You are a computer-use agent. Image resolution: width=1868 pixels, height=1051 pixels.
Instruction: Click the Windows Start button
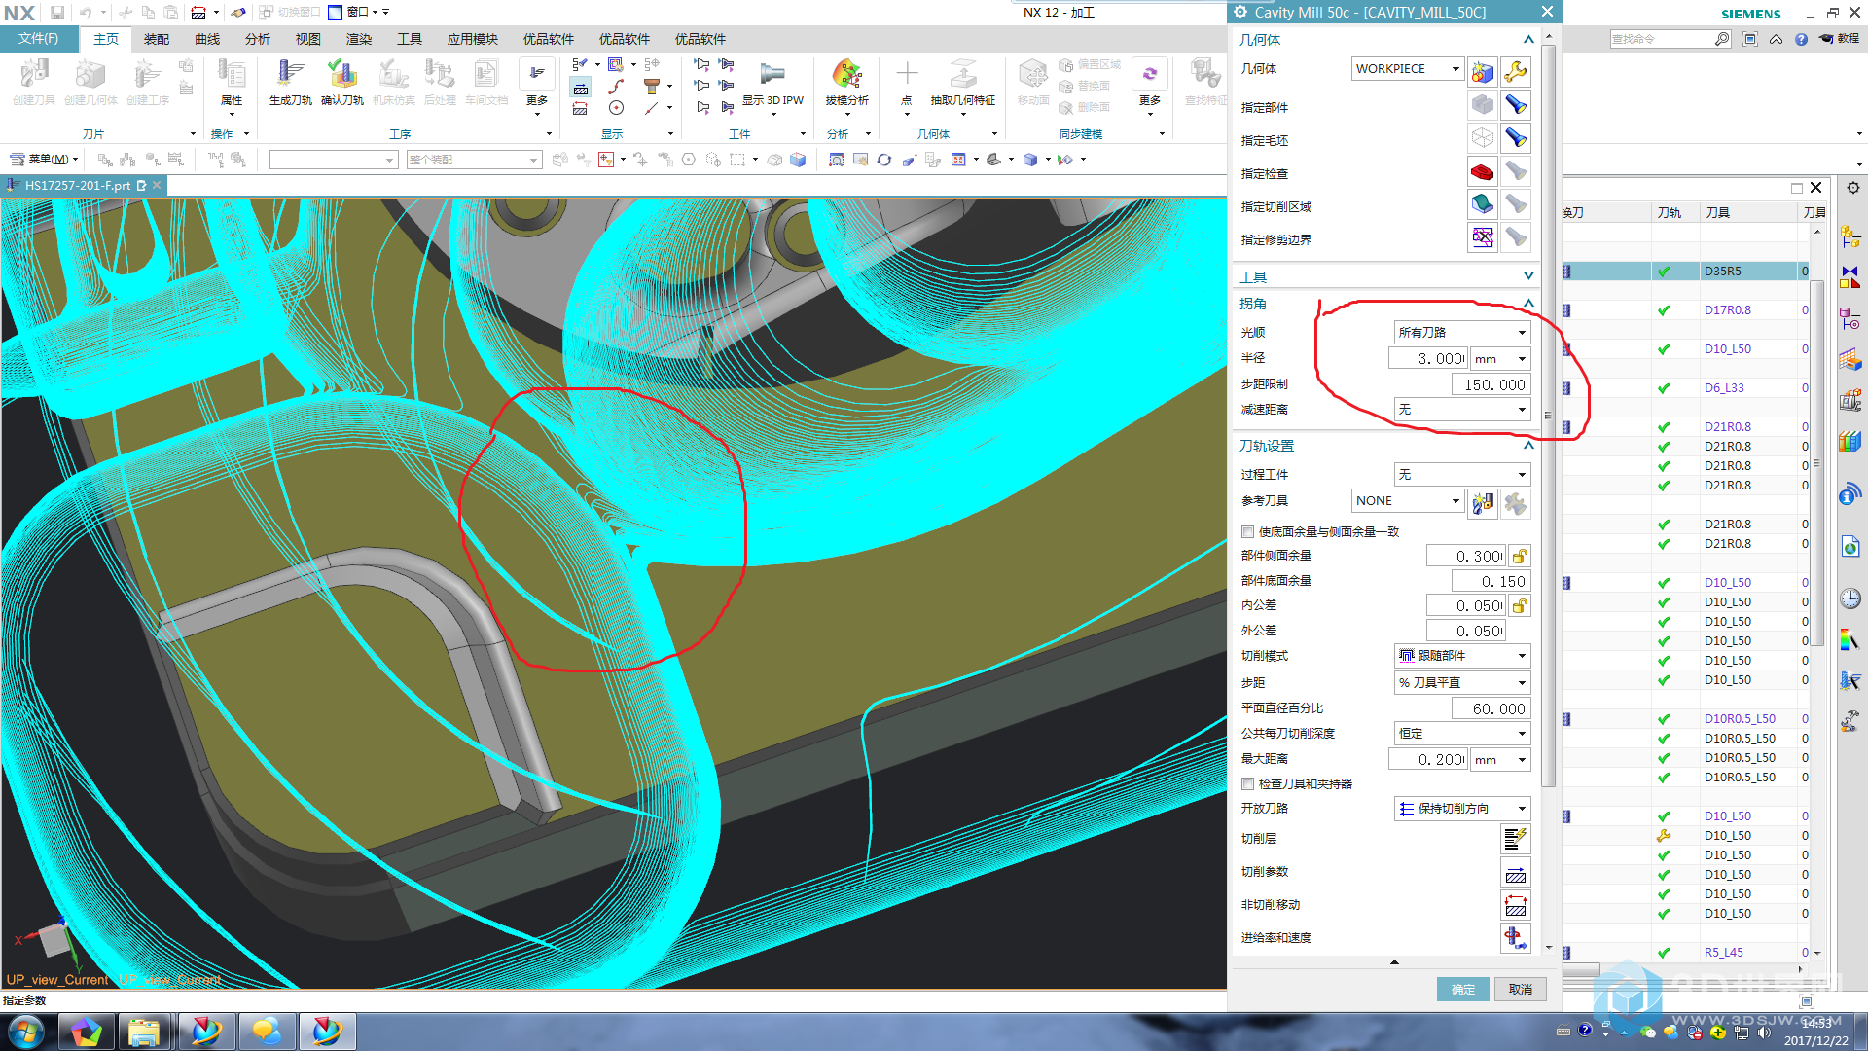tap(26, 1032)
